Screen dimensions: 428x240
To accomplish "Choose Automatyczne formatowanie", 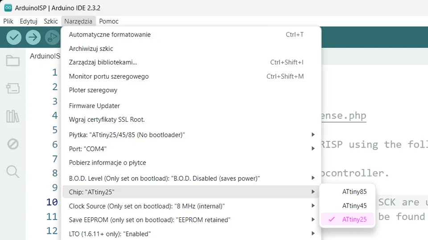I will pos(110,35).
